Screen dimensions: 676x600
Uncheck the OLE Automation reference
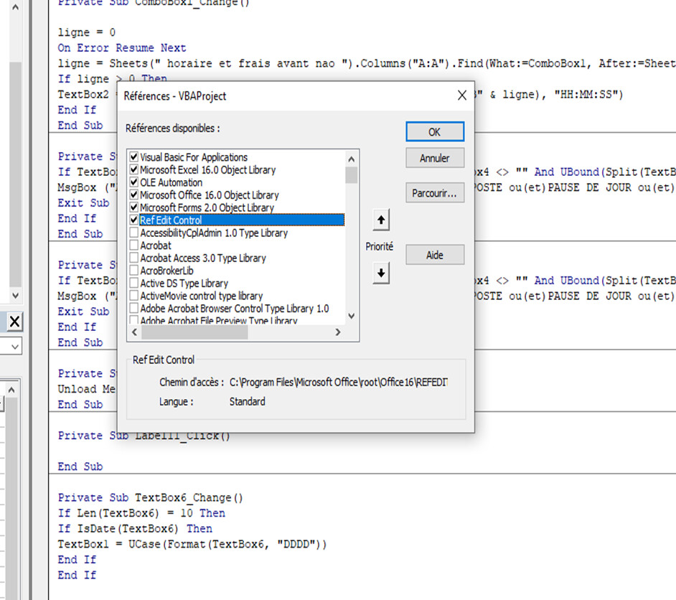click(134, 182)
